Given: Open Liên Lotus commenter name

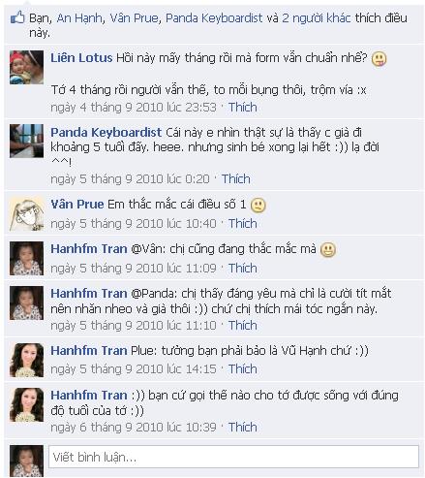Looking at the screenshot, I should pyautogui.click(x=81, y=58).
